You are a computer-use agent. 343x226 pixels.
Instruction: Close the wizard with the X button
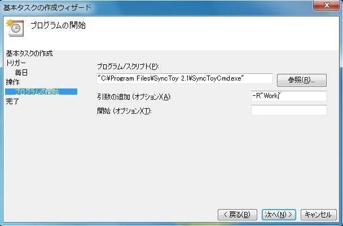(x=327, y=5)
